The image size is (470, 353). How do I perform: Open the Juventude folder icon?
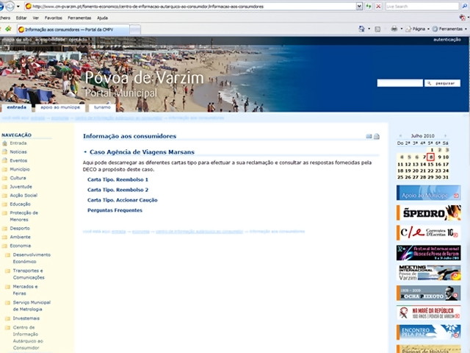[x=4, y=187]
